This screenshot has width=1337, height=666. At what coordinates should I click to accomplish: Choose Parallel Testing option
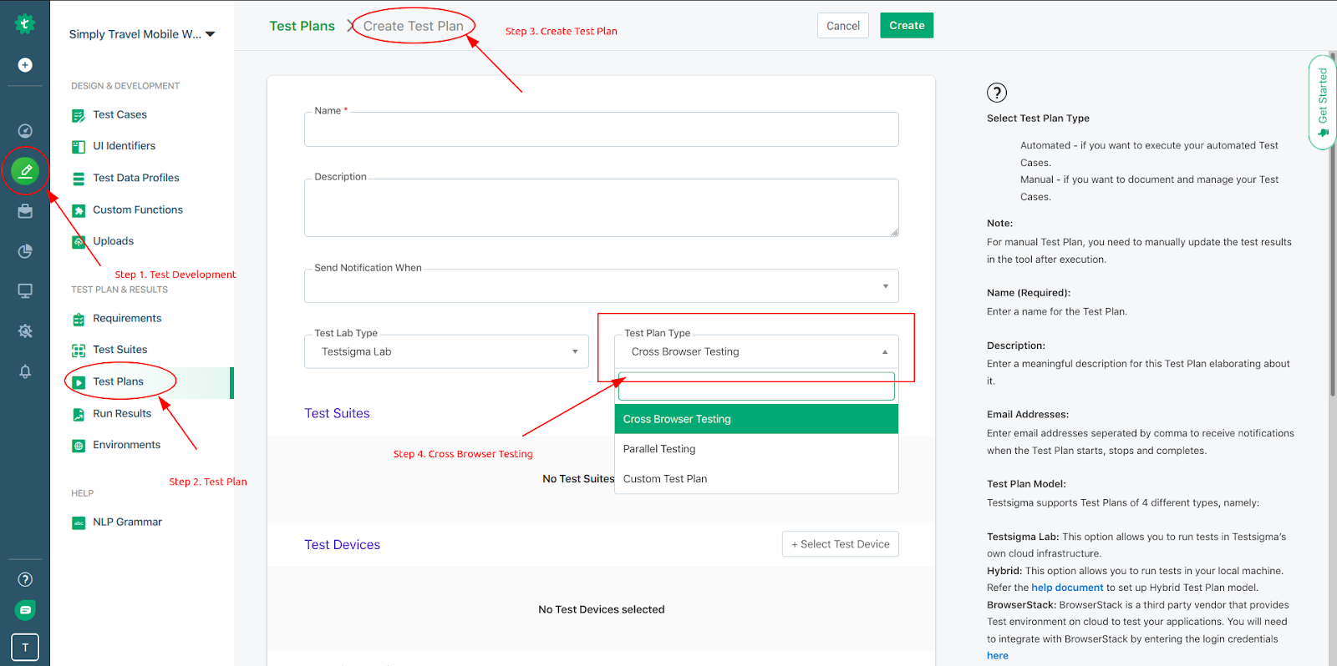pos(756,449)
